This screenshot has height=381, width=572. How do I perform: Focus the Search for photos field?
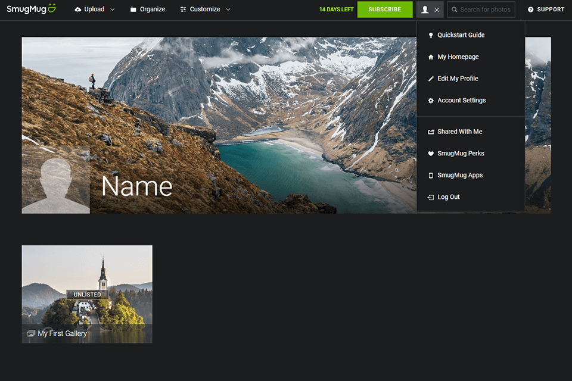click(484, 10)
